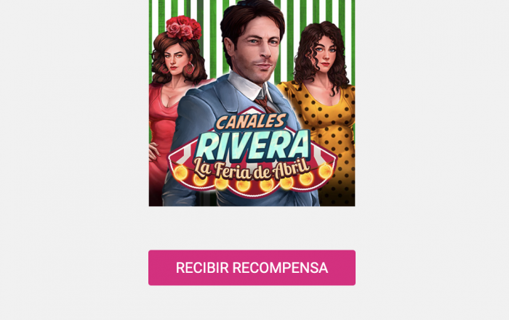Click the man's striped brown tie
Screen dimensions: 509x320
[265, 103]
